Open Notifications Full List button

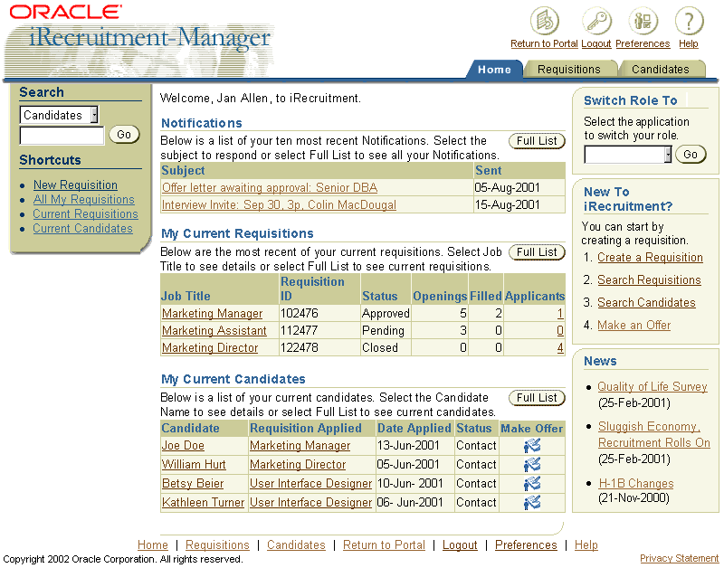537,141
